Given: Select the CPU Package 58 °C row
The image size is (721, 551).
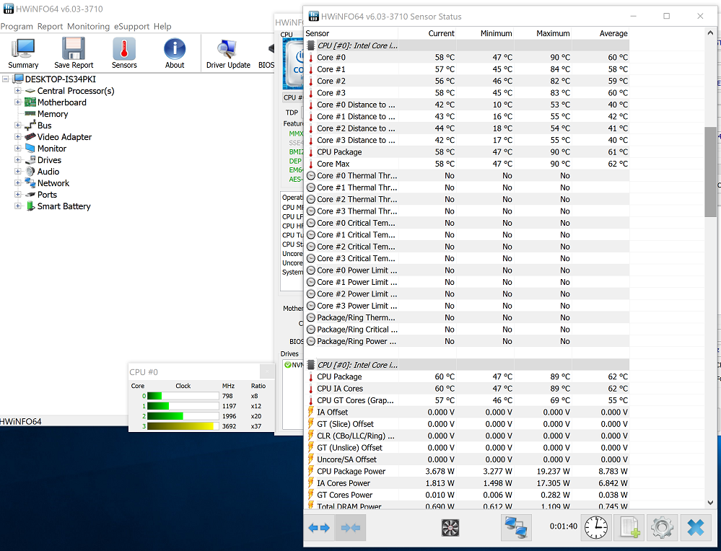Looking at the screenshot, I should coord(467,152).
